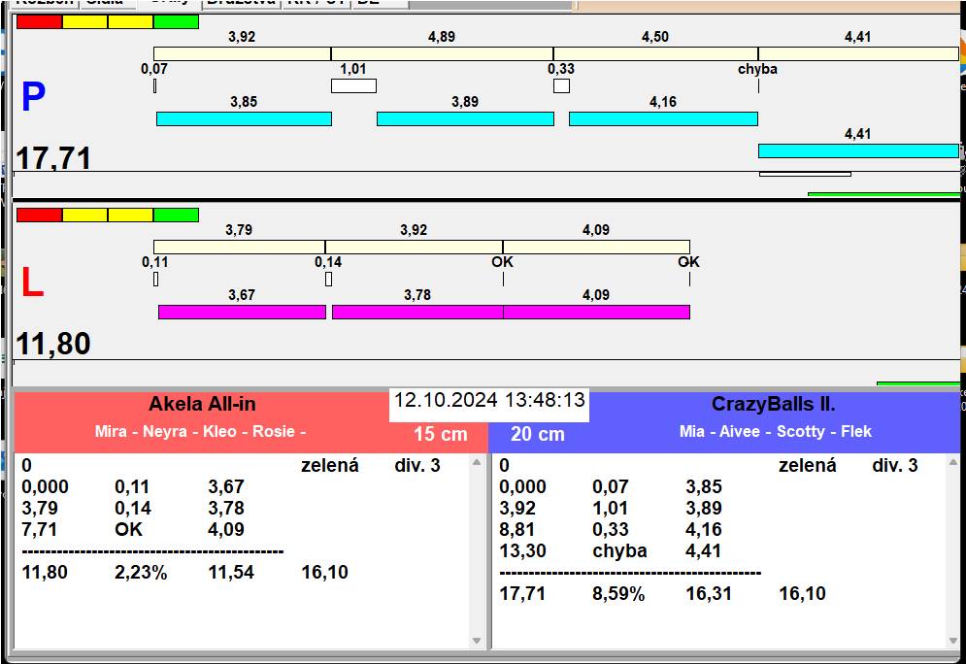Click the dog list Mira - Neyra - Kleo - Rosie
Viewport: 966px width, 664px height.
pos(200,431)
